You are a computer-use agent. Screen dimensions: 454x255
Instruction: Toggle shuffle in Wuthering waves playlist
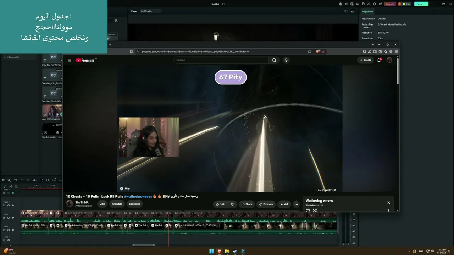[x=315, y=210]
